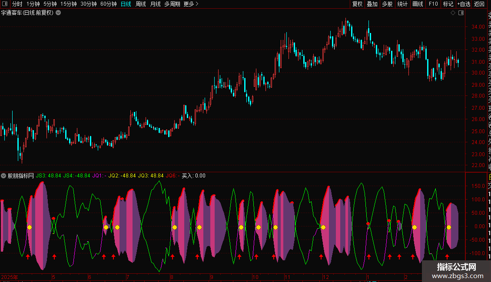Viewport: 491px width, 282px height.
Task: Click the JQ6 red indicator label
Action: tap(173, 176)
